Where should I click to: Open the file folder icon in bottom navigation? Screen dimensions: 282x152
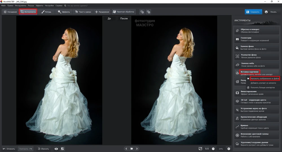pos(131,149)
